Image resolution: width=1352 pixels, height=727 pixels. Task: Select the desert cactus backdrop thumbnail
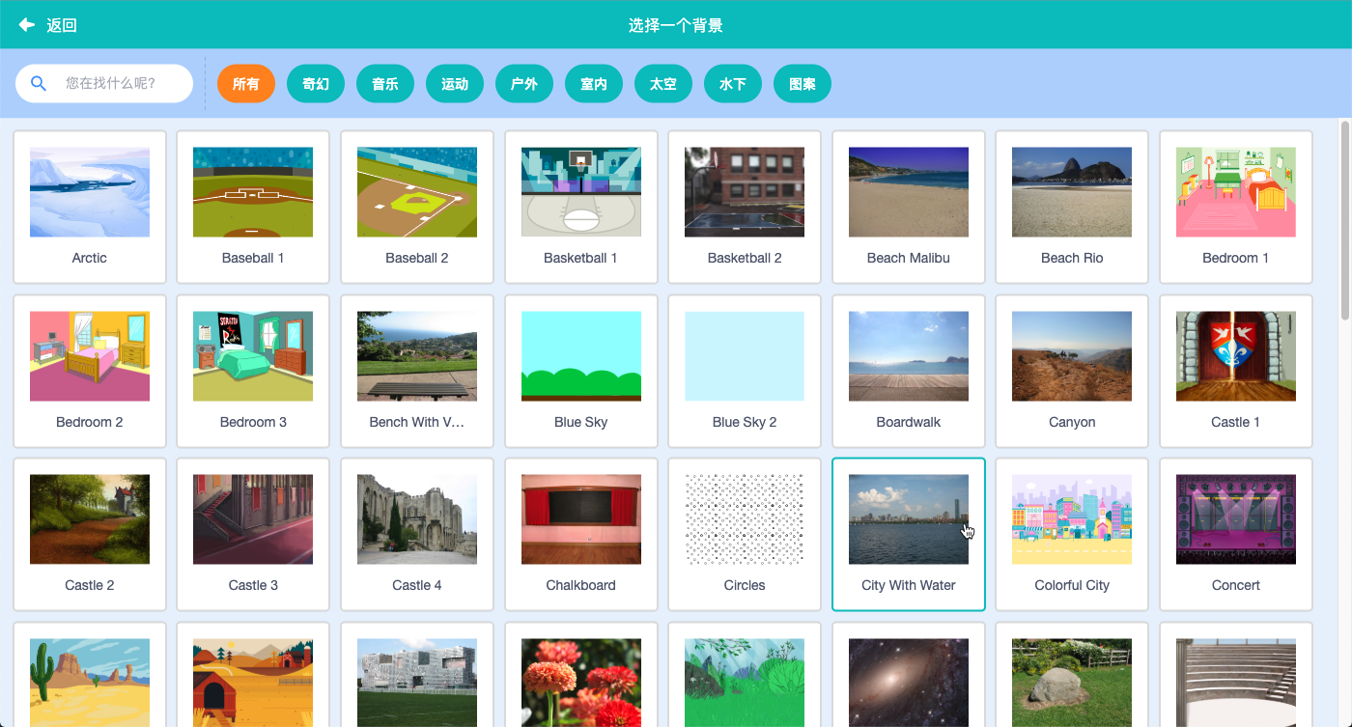click(x=90, y=682)
